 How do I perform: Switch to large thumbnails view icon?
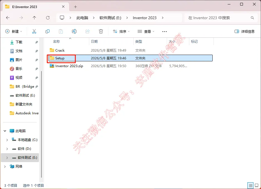coord(257,185)
